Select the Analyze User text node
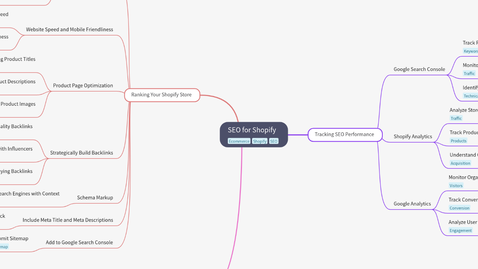Image resolution: width=478 pixels, height=269 pixels. (463, 222)
